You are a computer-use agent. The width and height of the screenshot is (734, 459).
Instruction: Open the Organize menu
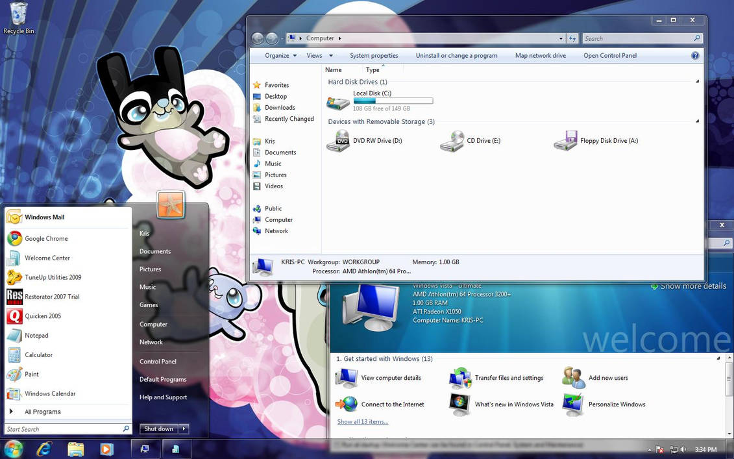pos(279,55)
